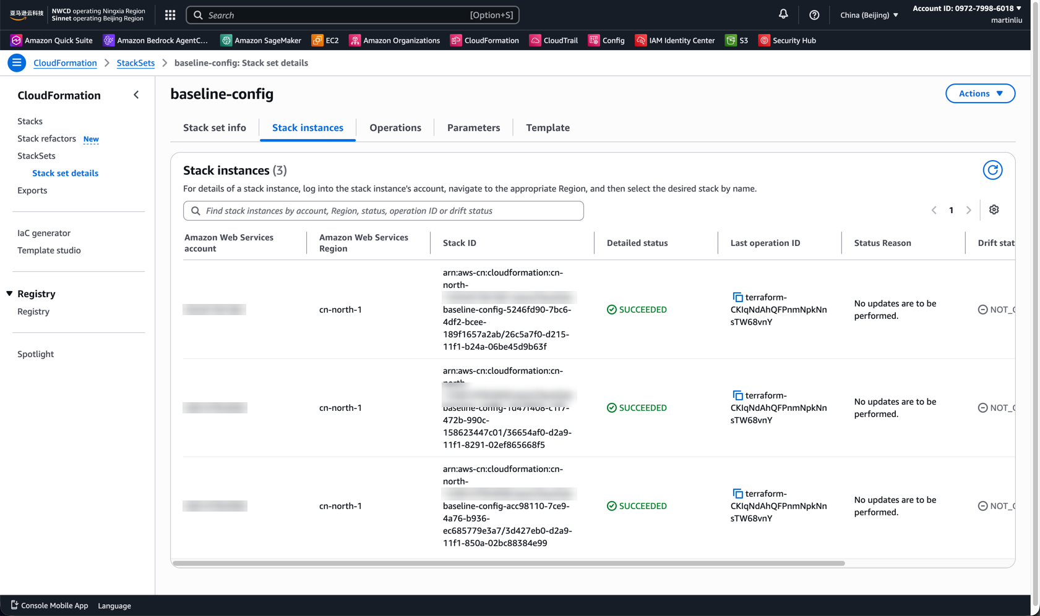This screenshot has height=616, width=1040.
Task: Open EC2 service shortcut
Action: click(325, 40)
